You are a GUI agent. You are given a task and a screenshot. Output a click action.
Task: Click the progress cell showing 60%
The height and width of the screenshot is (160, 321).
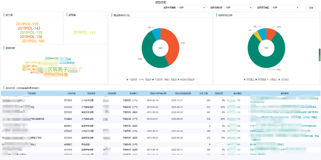coord(223,119)
